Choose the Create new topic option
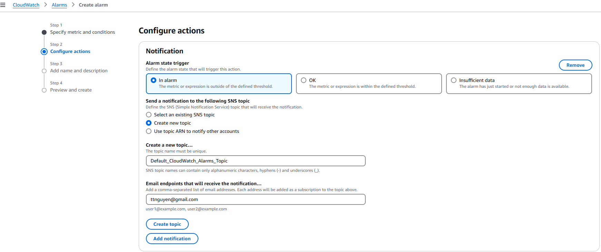This screenshot has height=252, width=601. point(149,123)
